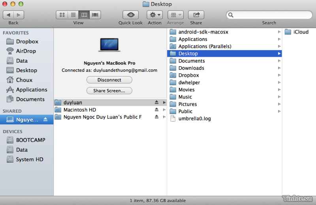The image size is (316, 205).
Task: Click the Share Screen... button
Action: click(x=109, y=91)
